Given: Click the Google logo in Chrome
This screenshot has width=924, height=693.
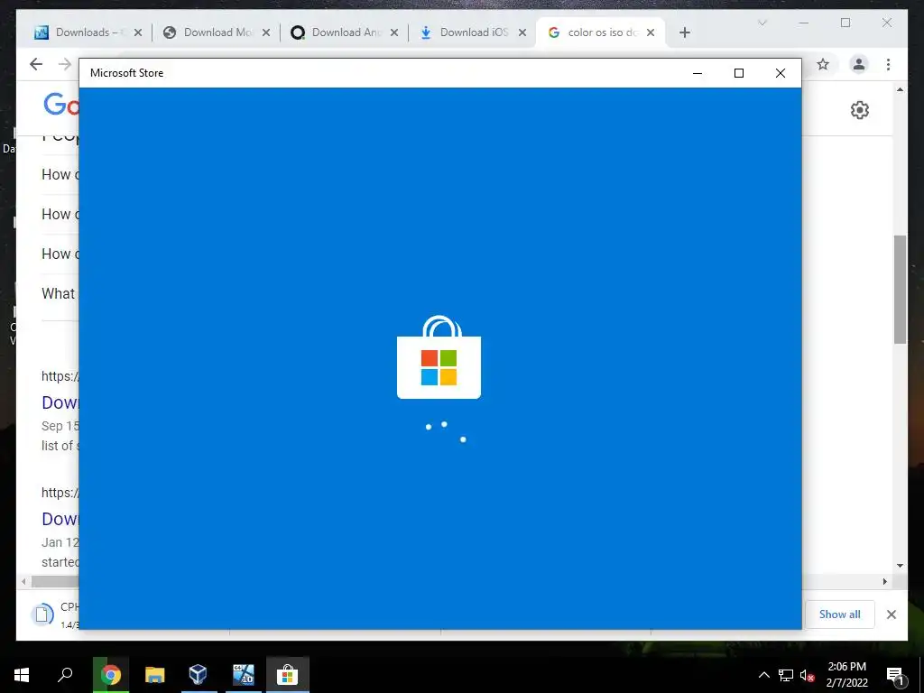Looking at the screenshot, I should point(61,105).
